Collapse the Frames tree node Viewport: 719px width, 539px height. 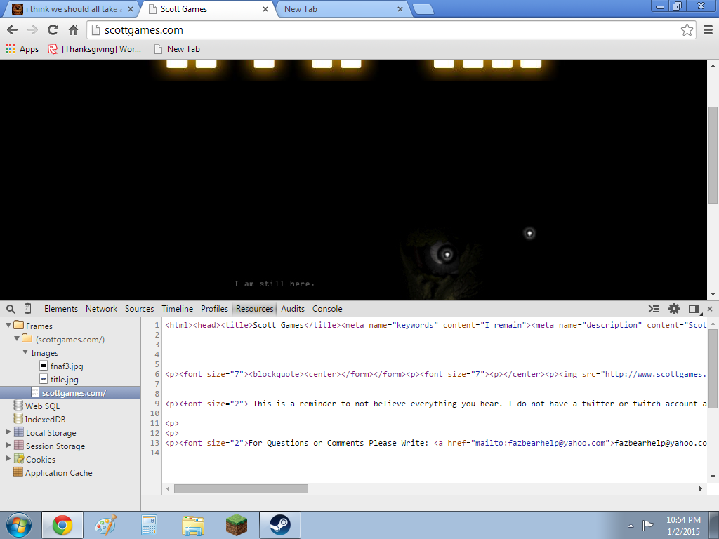point(8,326)
